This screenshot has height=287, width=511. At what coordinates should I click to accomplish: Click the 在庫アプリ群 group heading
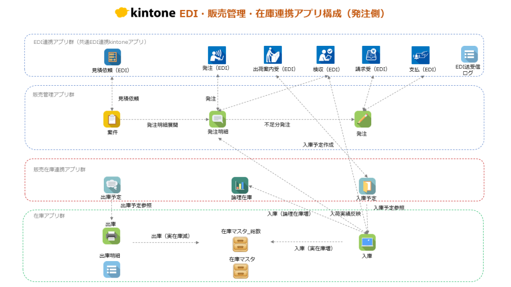click(x=49, y=216)
